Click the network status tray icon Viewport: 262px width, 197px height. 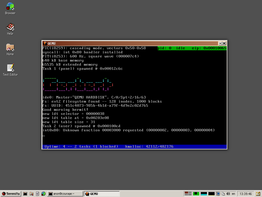tap(218, 194)
